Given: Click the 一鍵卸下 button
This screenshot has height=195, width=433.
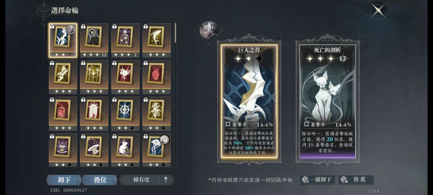Looking at the screenshot, I should pyautogui.click(x=317, y=179).
